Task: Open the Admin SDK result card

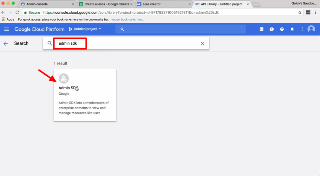Action: [x=85, y=95]
